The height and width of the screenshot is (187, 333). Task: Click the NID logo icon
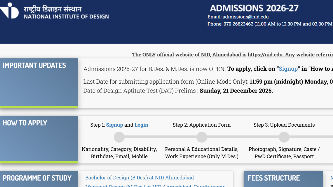[9, 11]
